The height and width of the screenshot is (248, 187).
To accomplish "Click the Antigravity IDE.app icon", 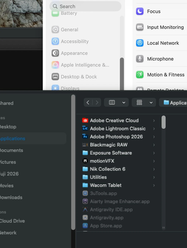I will pyautogui.click(x=85, y=209).
